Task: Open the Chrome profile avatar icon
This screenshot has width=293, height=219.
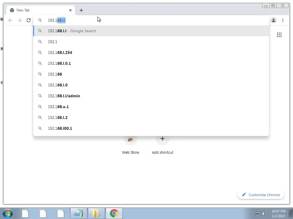Action: (x=273, y=20)
